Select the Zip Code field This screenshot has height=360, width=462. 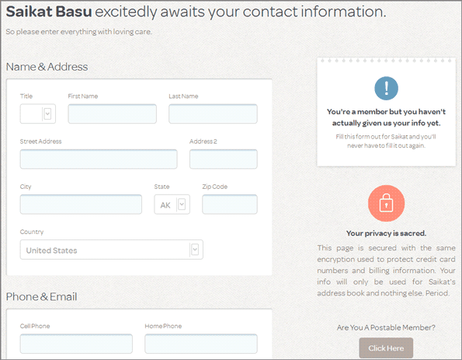(230, 204)
